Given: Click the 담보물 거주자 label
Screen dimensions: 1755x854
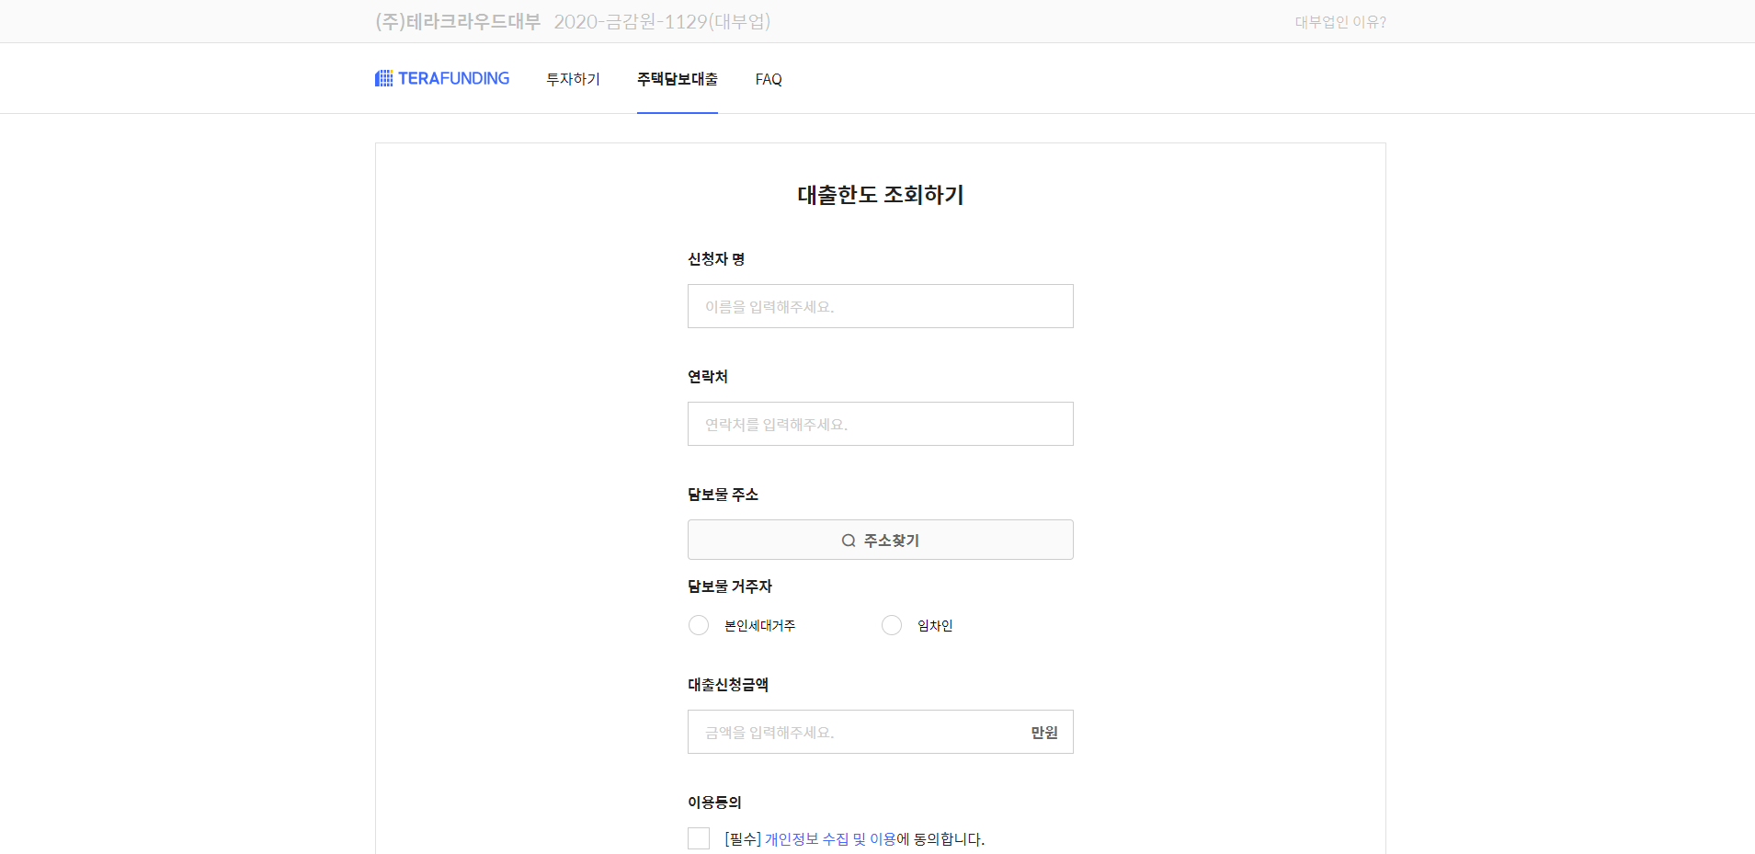Looking at the screenshot, I should 730,586.
